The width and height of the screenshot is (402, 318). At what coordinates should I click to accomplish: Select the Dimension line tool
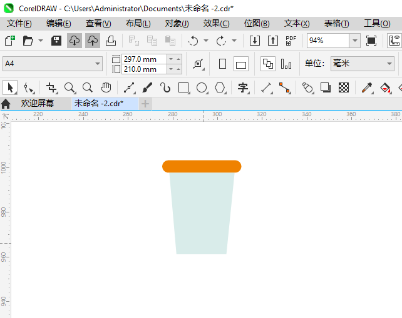click(x=267, y=87)
